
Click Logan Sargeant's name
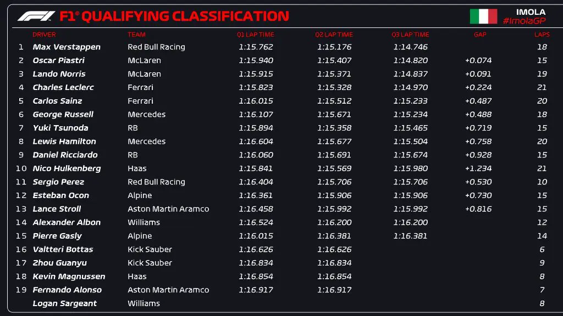click(64, 303)
